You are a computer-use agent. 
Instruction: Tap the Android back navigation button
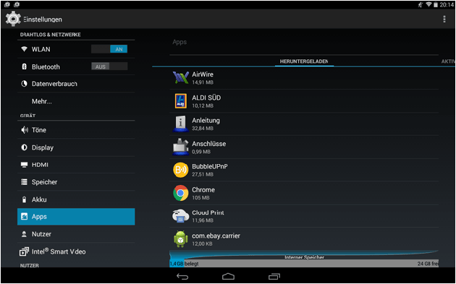click(182, 276)
